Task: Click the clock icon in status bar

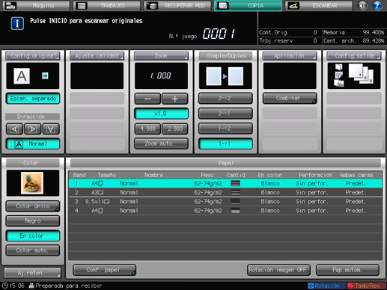Action: point(4,286)
